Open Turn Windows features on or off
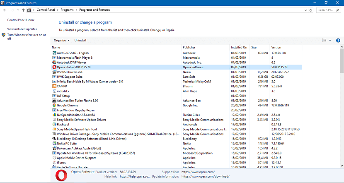Screen dimensions: 344x183 point(27,36)
